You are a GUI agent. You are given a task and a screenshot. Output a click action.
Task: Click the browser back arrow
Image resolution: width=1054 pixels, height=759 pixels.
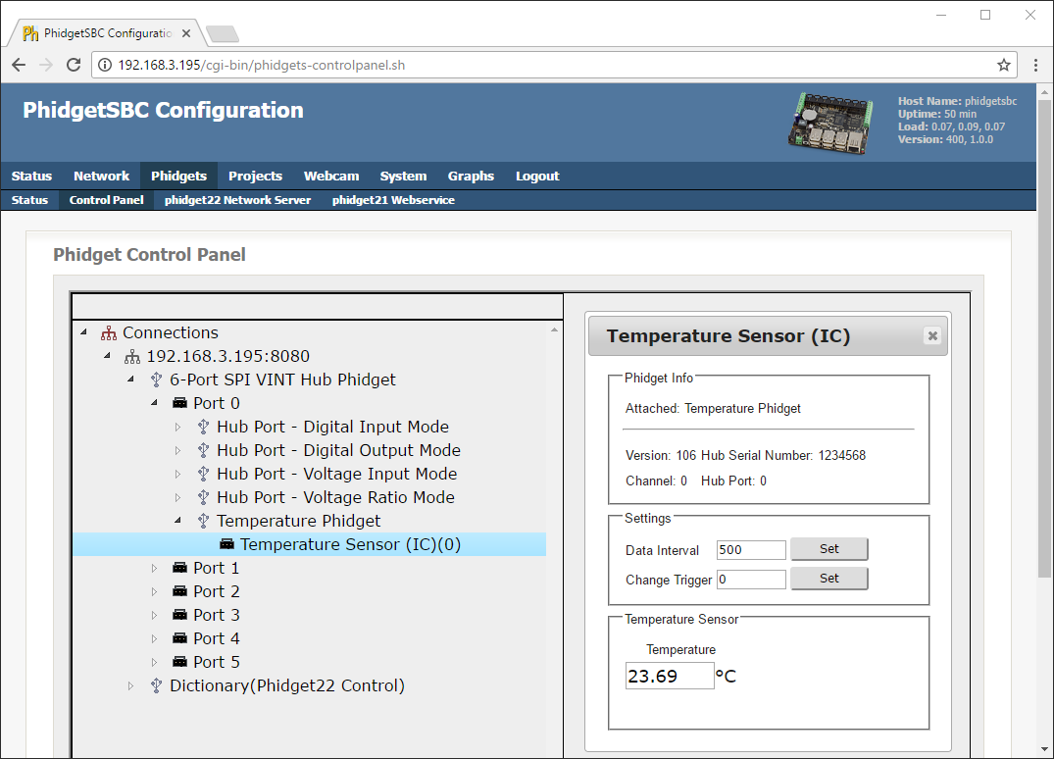[19, 65]
